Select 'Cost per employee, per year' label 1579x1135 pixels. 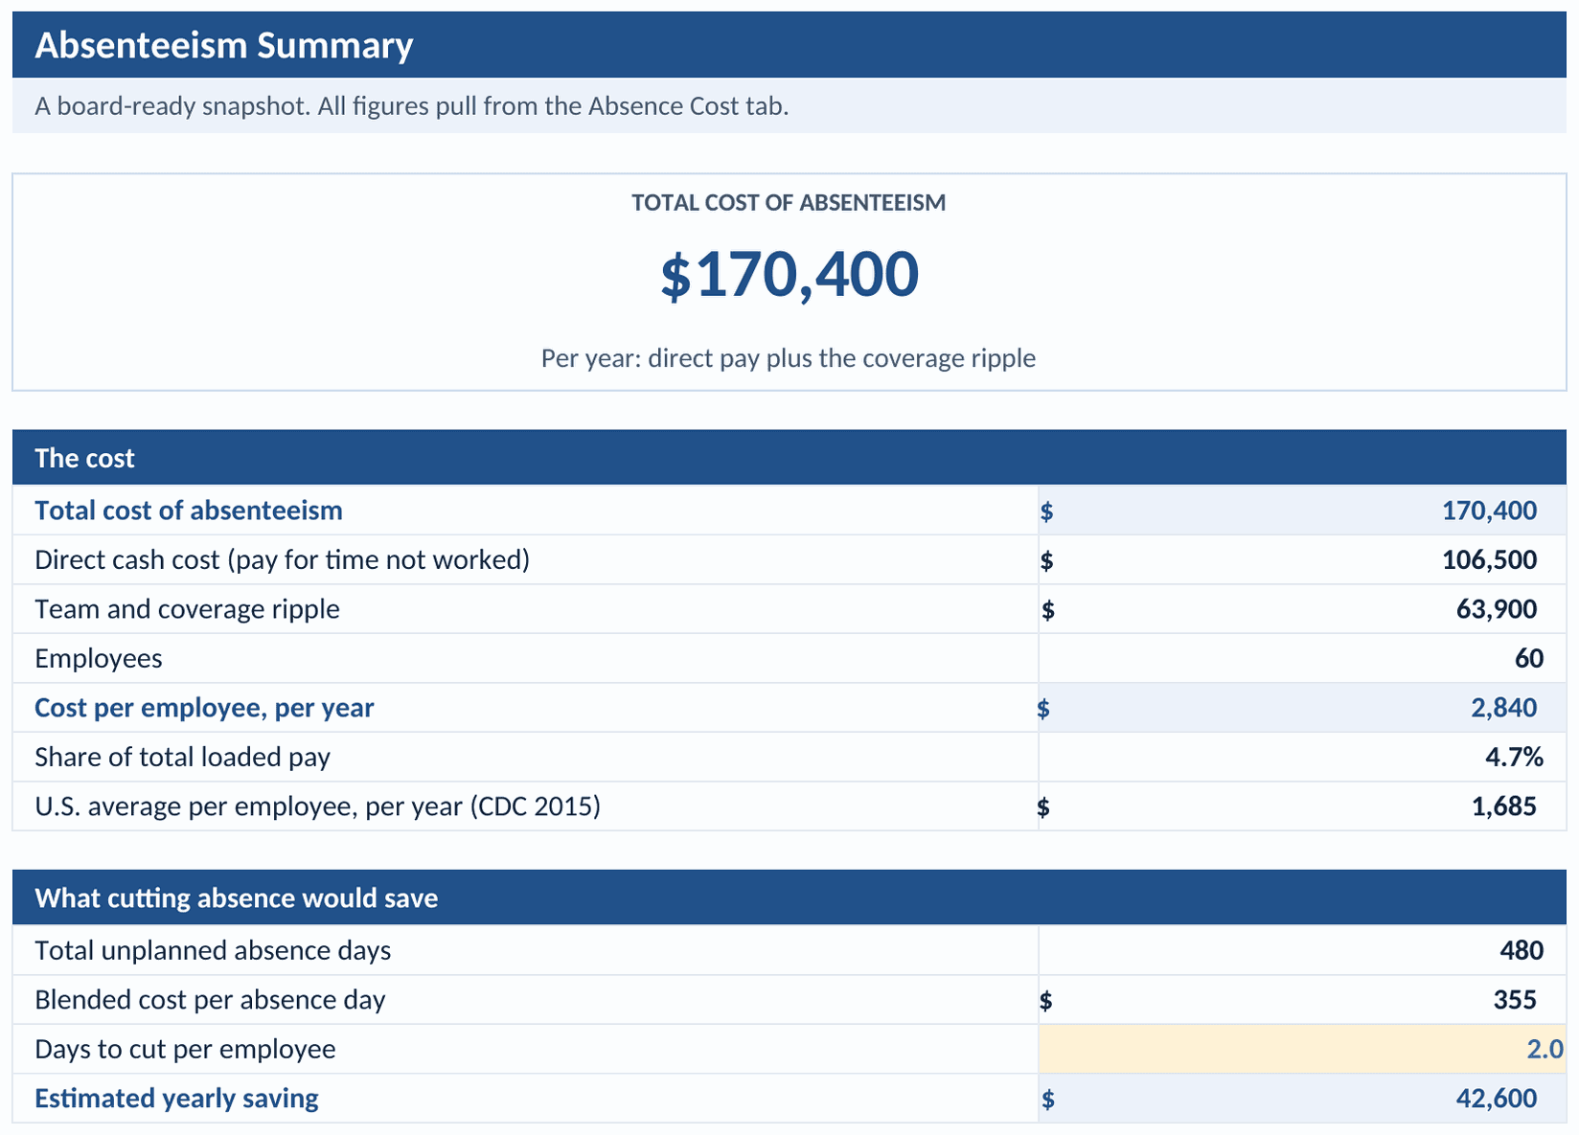pyautogui.click(x=204, y=708)
